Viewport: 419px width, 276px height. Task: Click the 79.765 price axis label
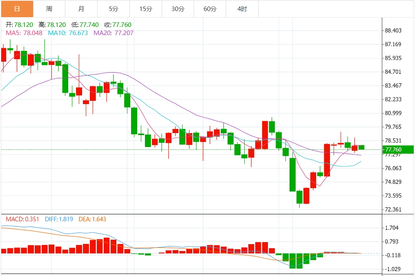pos(393,127)
